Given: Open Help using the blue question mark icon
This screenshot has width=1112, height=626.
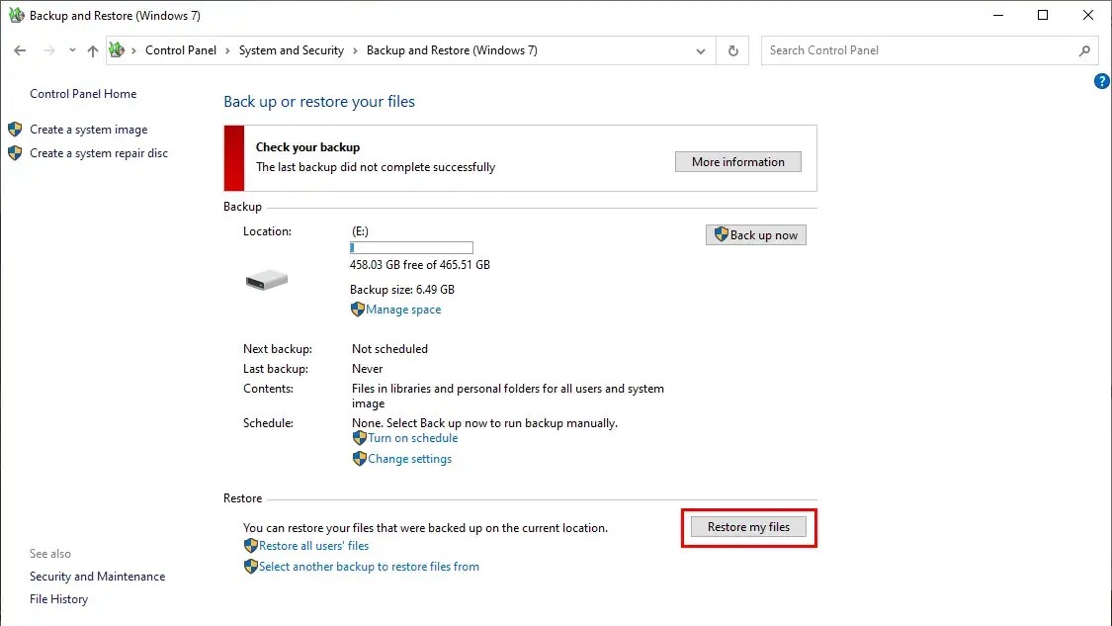Looking at the screenshot, I should [1101, 81].
